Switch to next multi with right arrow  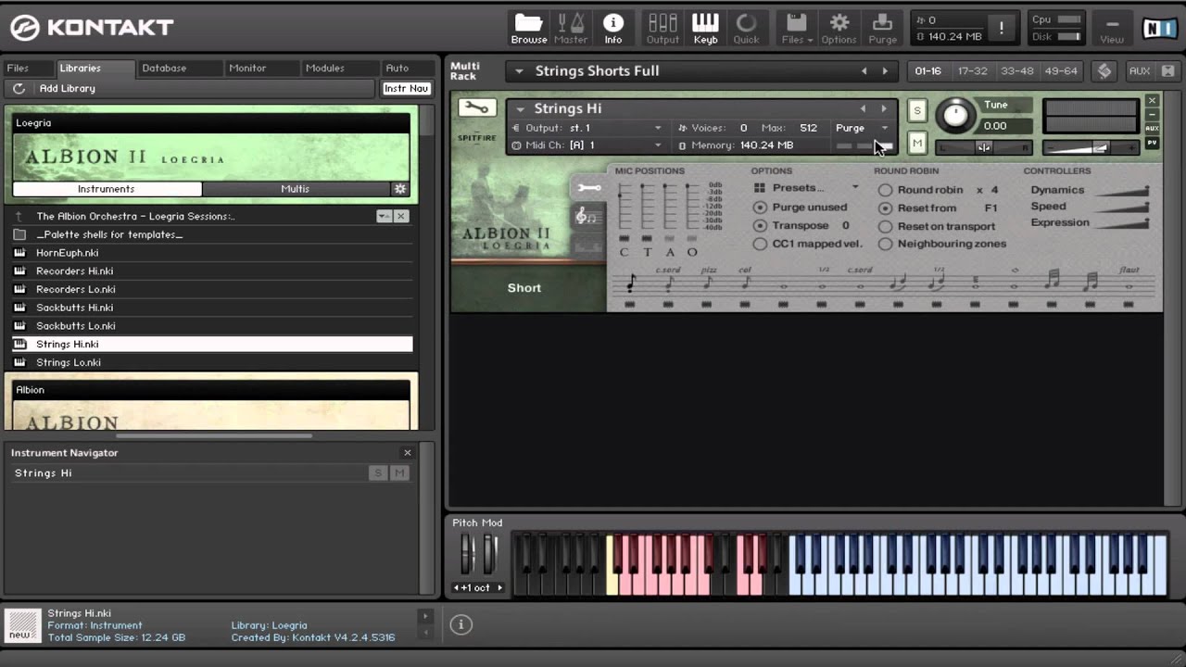pos(885,71)
